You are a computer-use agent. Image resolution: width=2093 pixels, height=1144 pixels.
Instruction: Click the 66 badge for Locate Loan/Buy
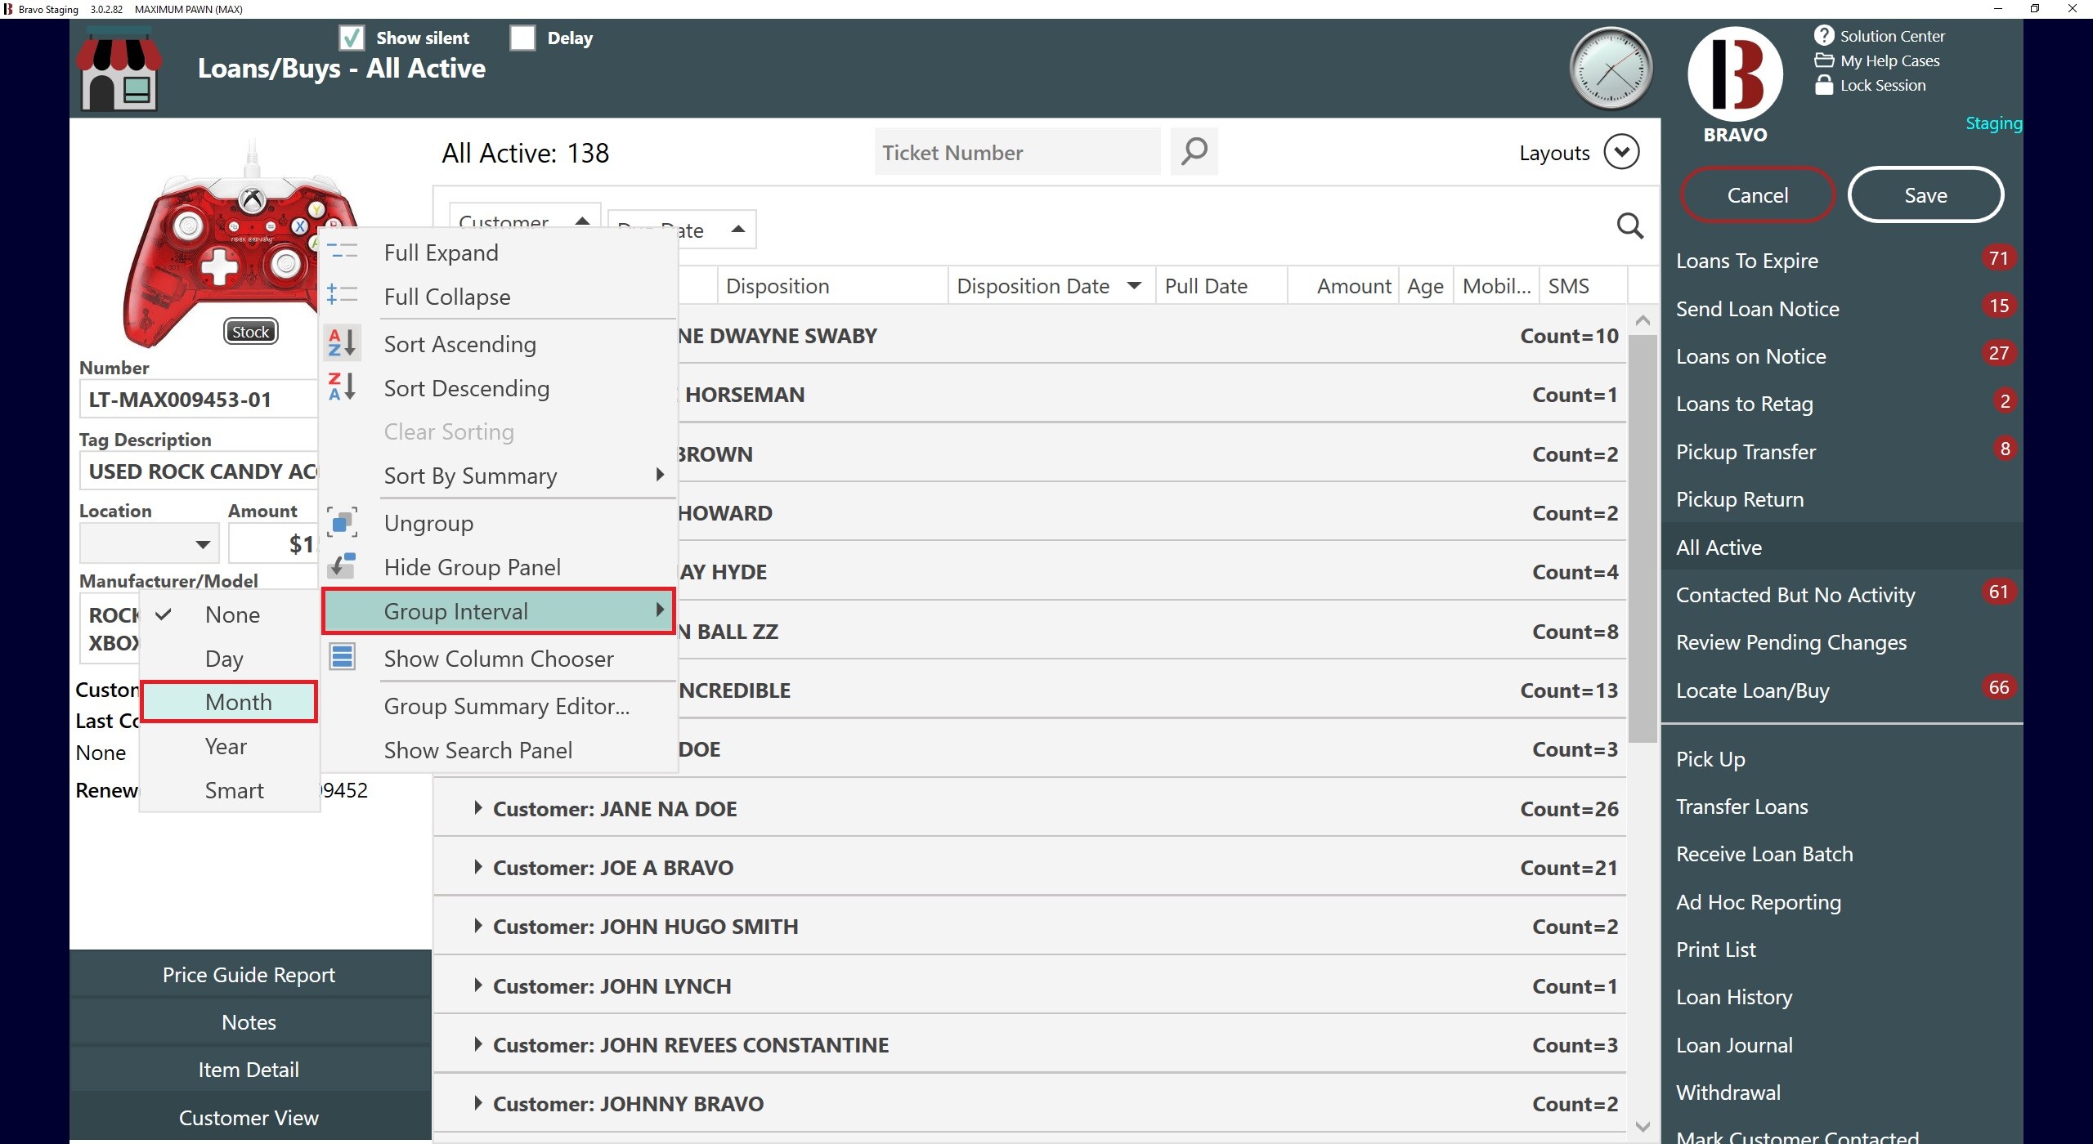[x=1999, y=687]
